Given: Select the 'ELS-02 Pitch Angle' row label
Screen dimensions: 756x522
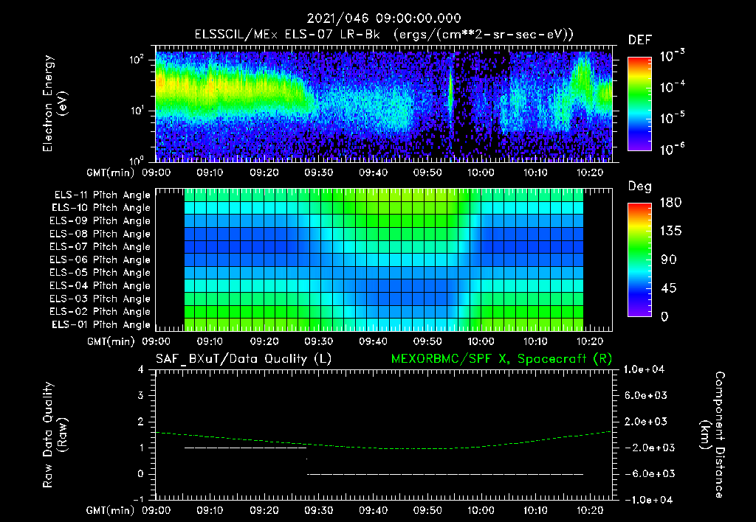Looking at the screenshot, I should click(x=100, y=312).
